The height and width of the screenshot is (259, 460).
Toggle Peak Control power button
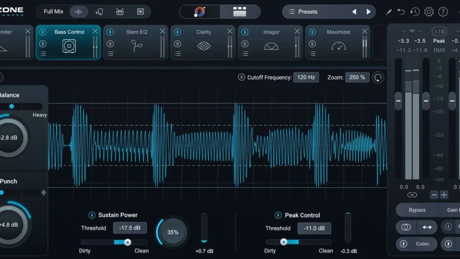click(278, 215)
